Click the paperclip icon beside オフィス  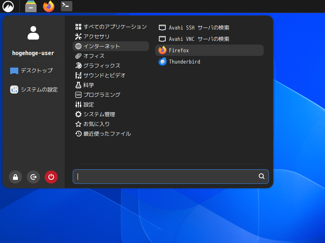tap(78, 56)
